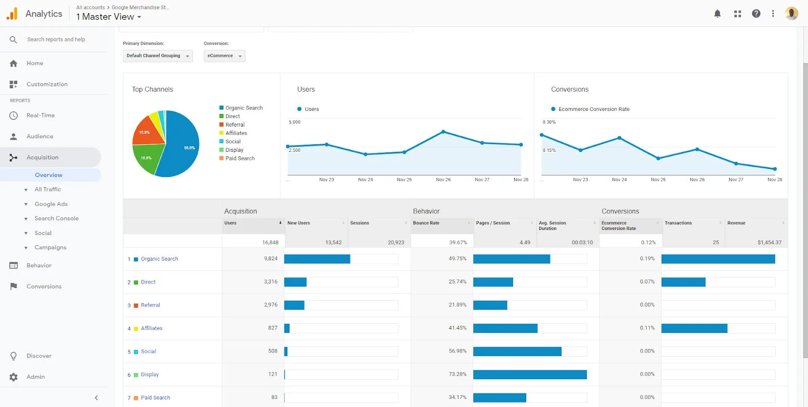
Task: Open the Google apps grid icon
Action: (x=737, y=14)
